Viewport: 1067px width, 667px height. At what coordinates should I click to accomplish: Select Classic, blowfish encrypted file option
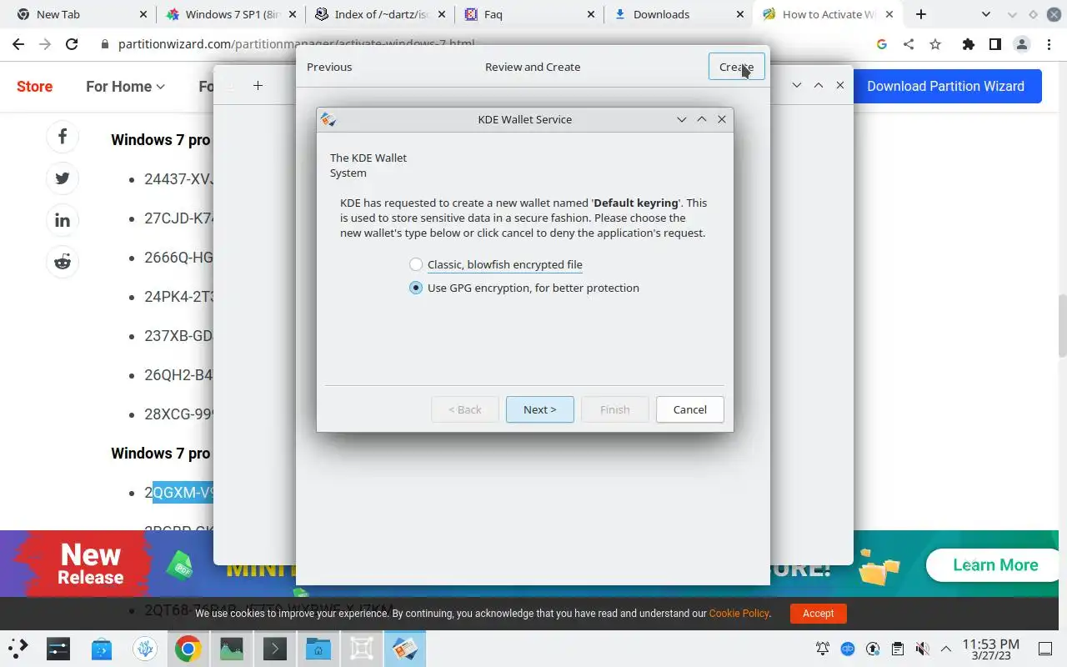coord(496,264)
